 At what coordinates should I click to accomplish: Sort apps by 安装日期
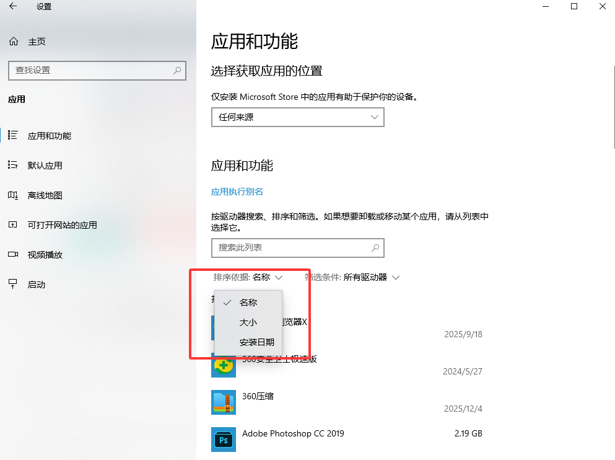[255, 343]
